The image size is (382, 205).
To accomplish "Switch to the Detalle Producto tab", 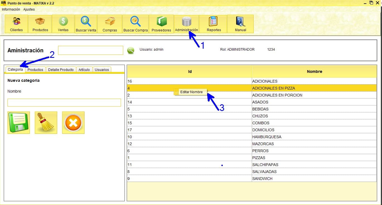I will point(61,70).
